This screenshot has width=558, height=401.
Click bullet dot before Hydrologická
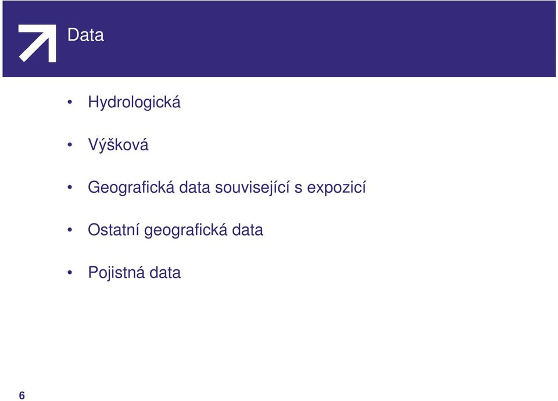coord(70,103)
